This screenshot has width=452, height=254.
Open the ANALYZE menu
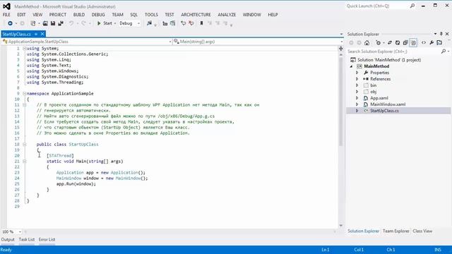coord(227,15)
